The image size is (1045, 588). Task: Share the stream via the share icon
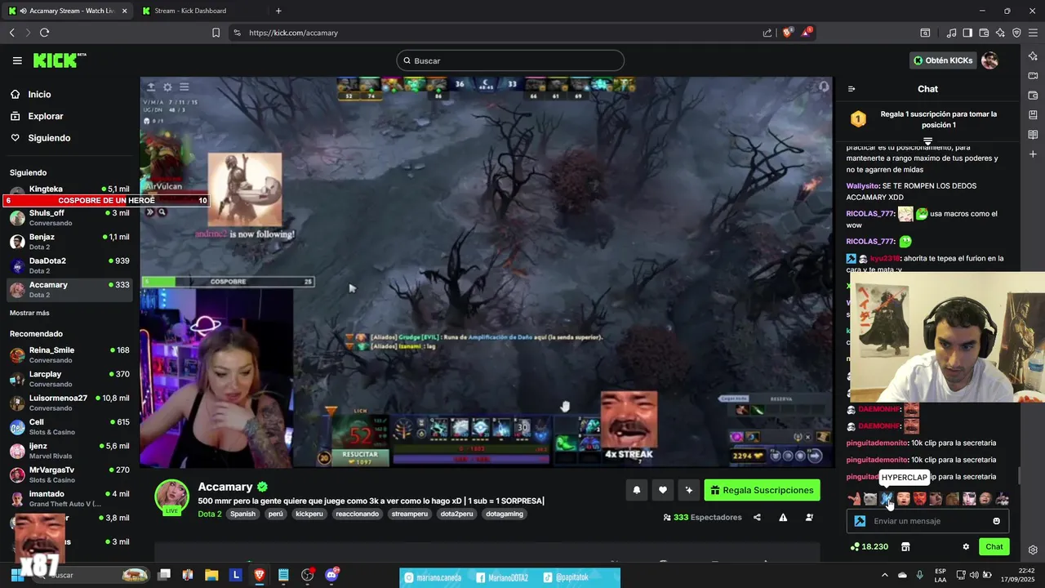coord(757,517)
